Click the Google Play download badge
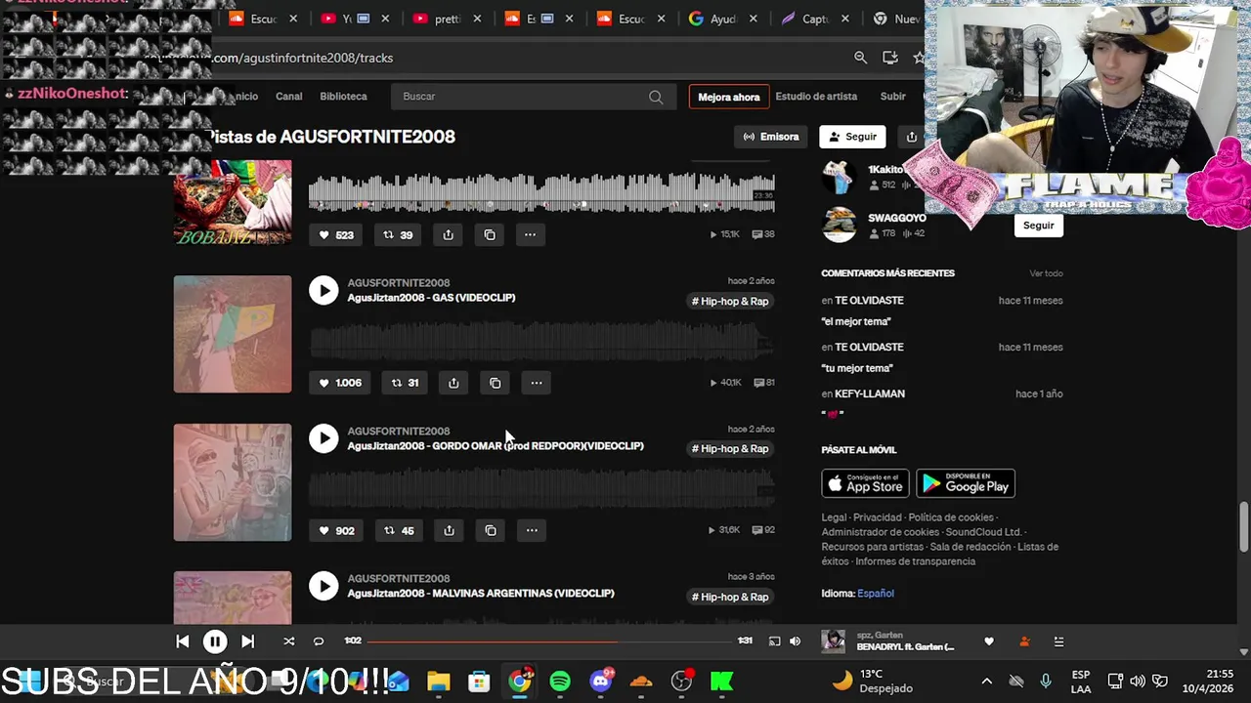The width and height of the screenshot is (1251, 703). (966, 483)
